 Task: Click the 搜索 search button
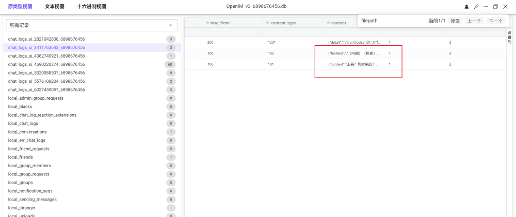tap(455, 21)
